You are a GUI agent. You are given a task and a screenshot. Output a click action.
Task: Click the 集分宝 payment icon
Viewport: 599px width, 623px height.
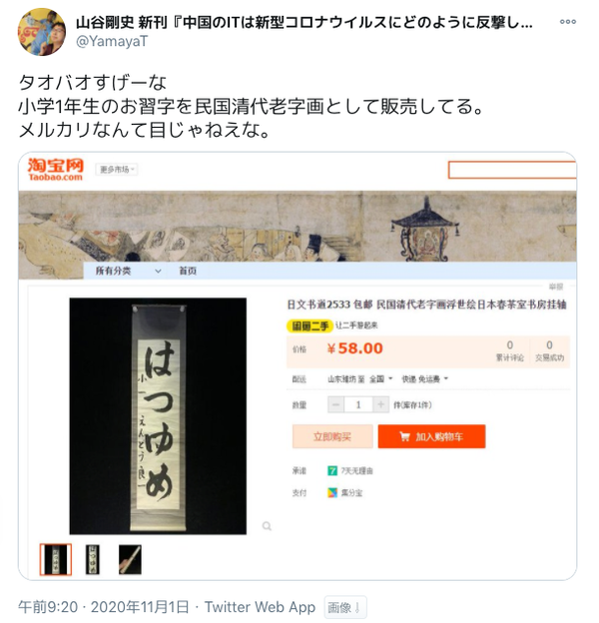tap(332, 492)
